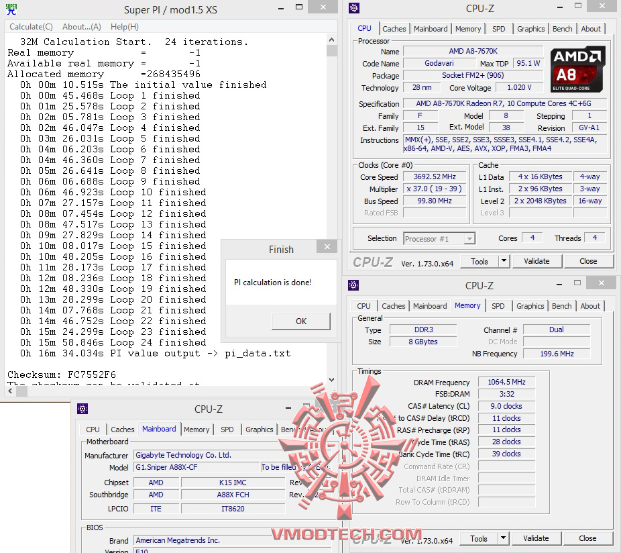Click the 99.80 MHz bus speed value
This screenshot has width=621, height=553.
(x=435, y=201)
